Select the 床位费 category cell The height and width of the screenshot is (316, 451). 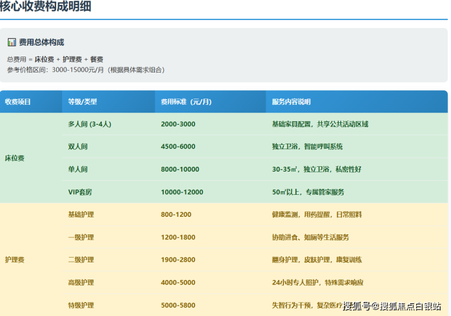[x=15, y=158]
